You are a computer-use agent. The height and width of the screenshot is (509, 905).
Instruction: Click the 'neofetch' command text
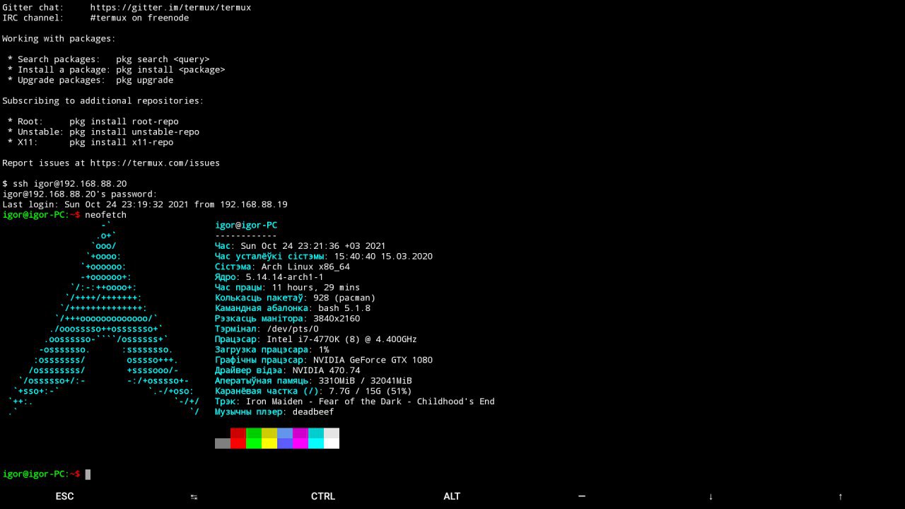tap(105, 215)
